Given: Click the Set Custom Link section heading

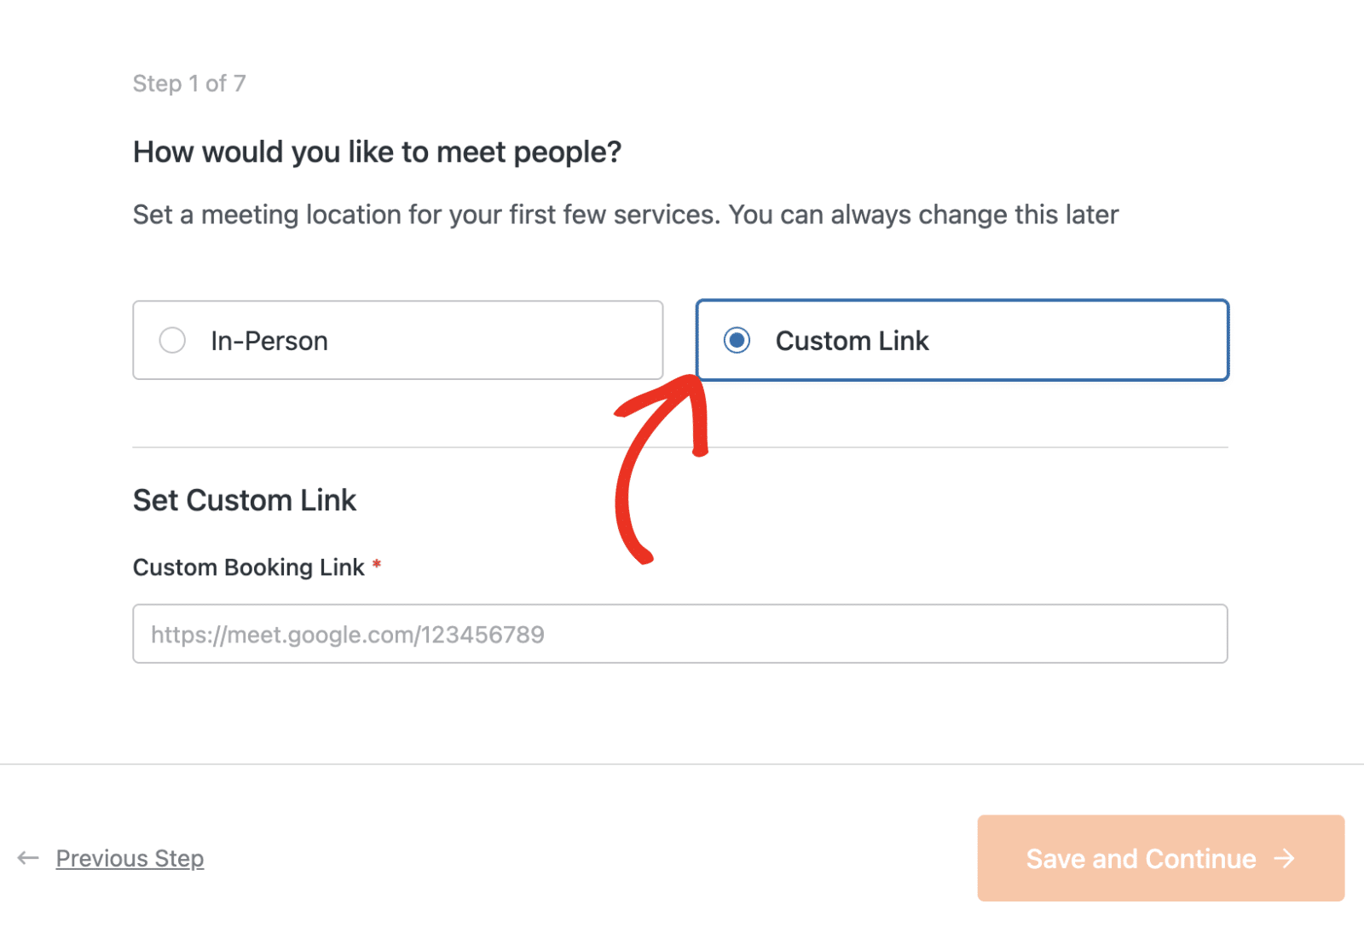Looking at the screenshot, I should point(244,500).
